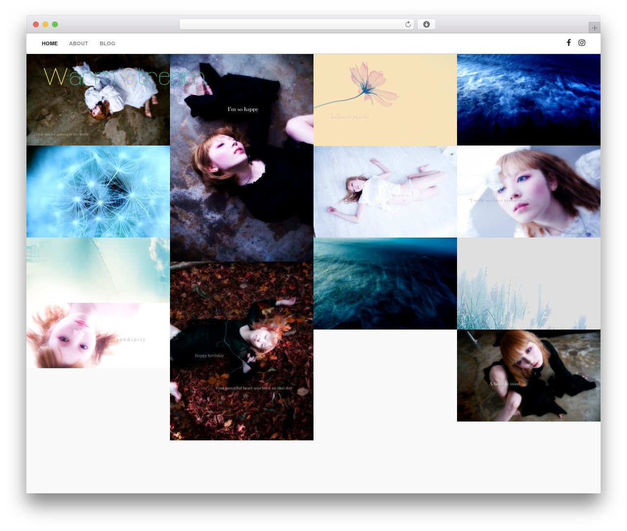Open the Facebook icon link

pyautogui.click(x=569, y=43)
